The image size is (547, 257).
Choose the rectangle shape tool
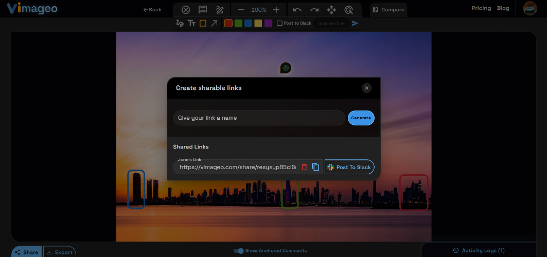(x=203, y=23)
